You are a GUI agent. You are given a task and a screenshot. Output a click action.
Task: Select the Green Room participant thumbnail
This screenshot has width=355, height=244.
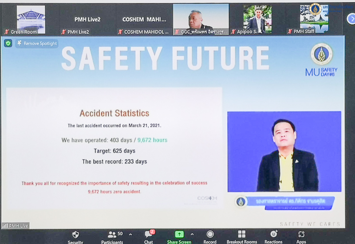coord(31,20)
